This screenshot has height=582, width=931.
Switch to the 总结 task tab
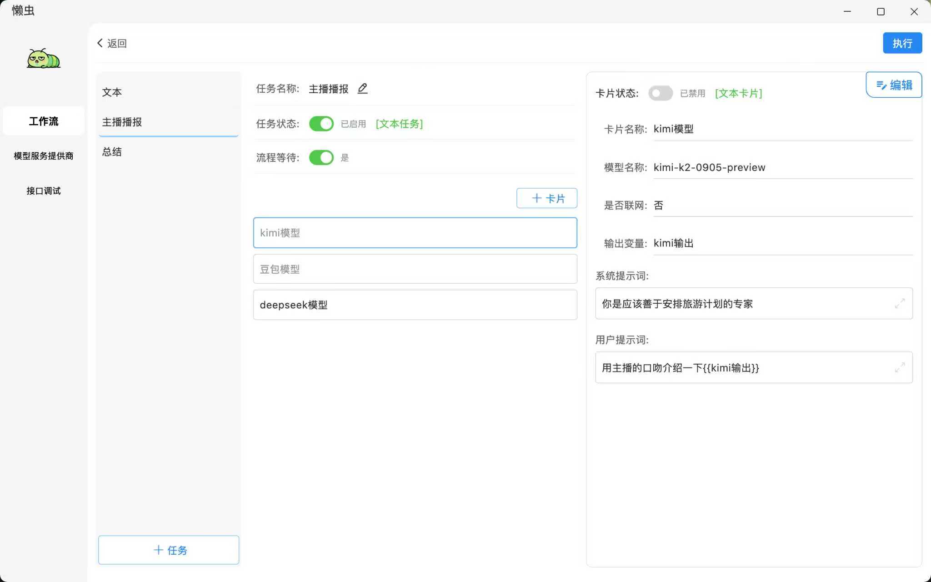click(112, 151)
